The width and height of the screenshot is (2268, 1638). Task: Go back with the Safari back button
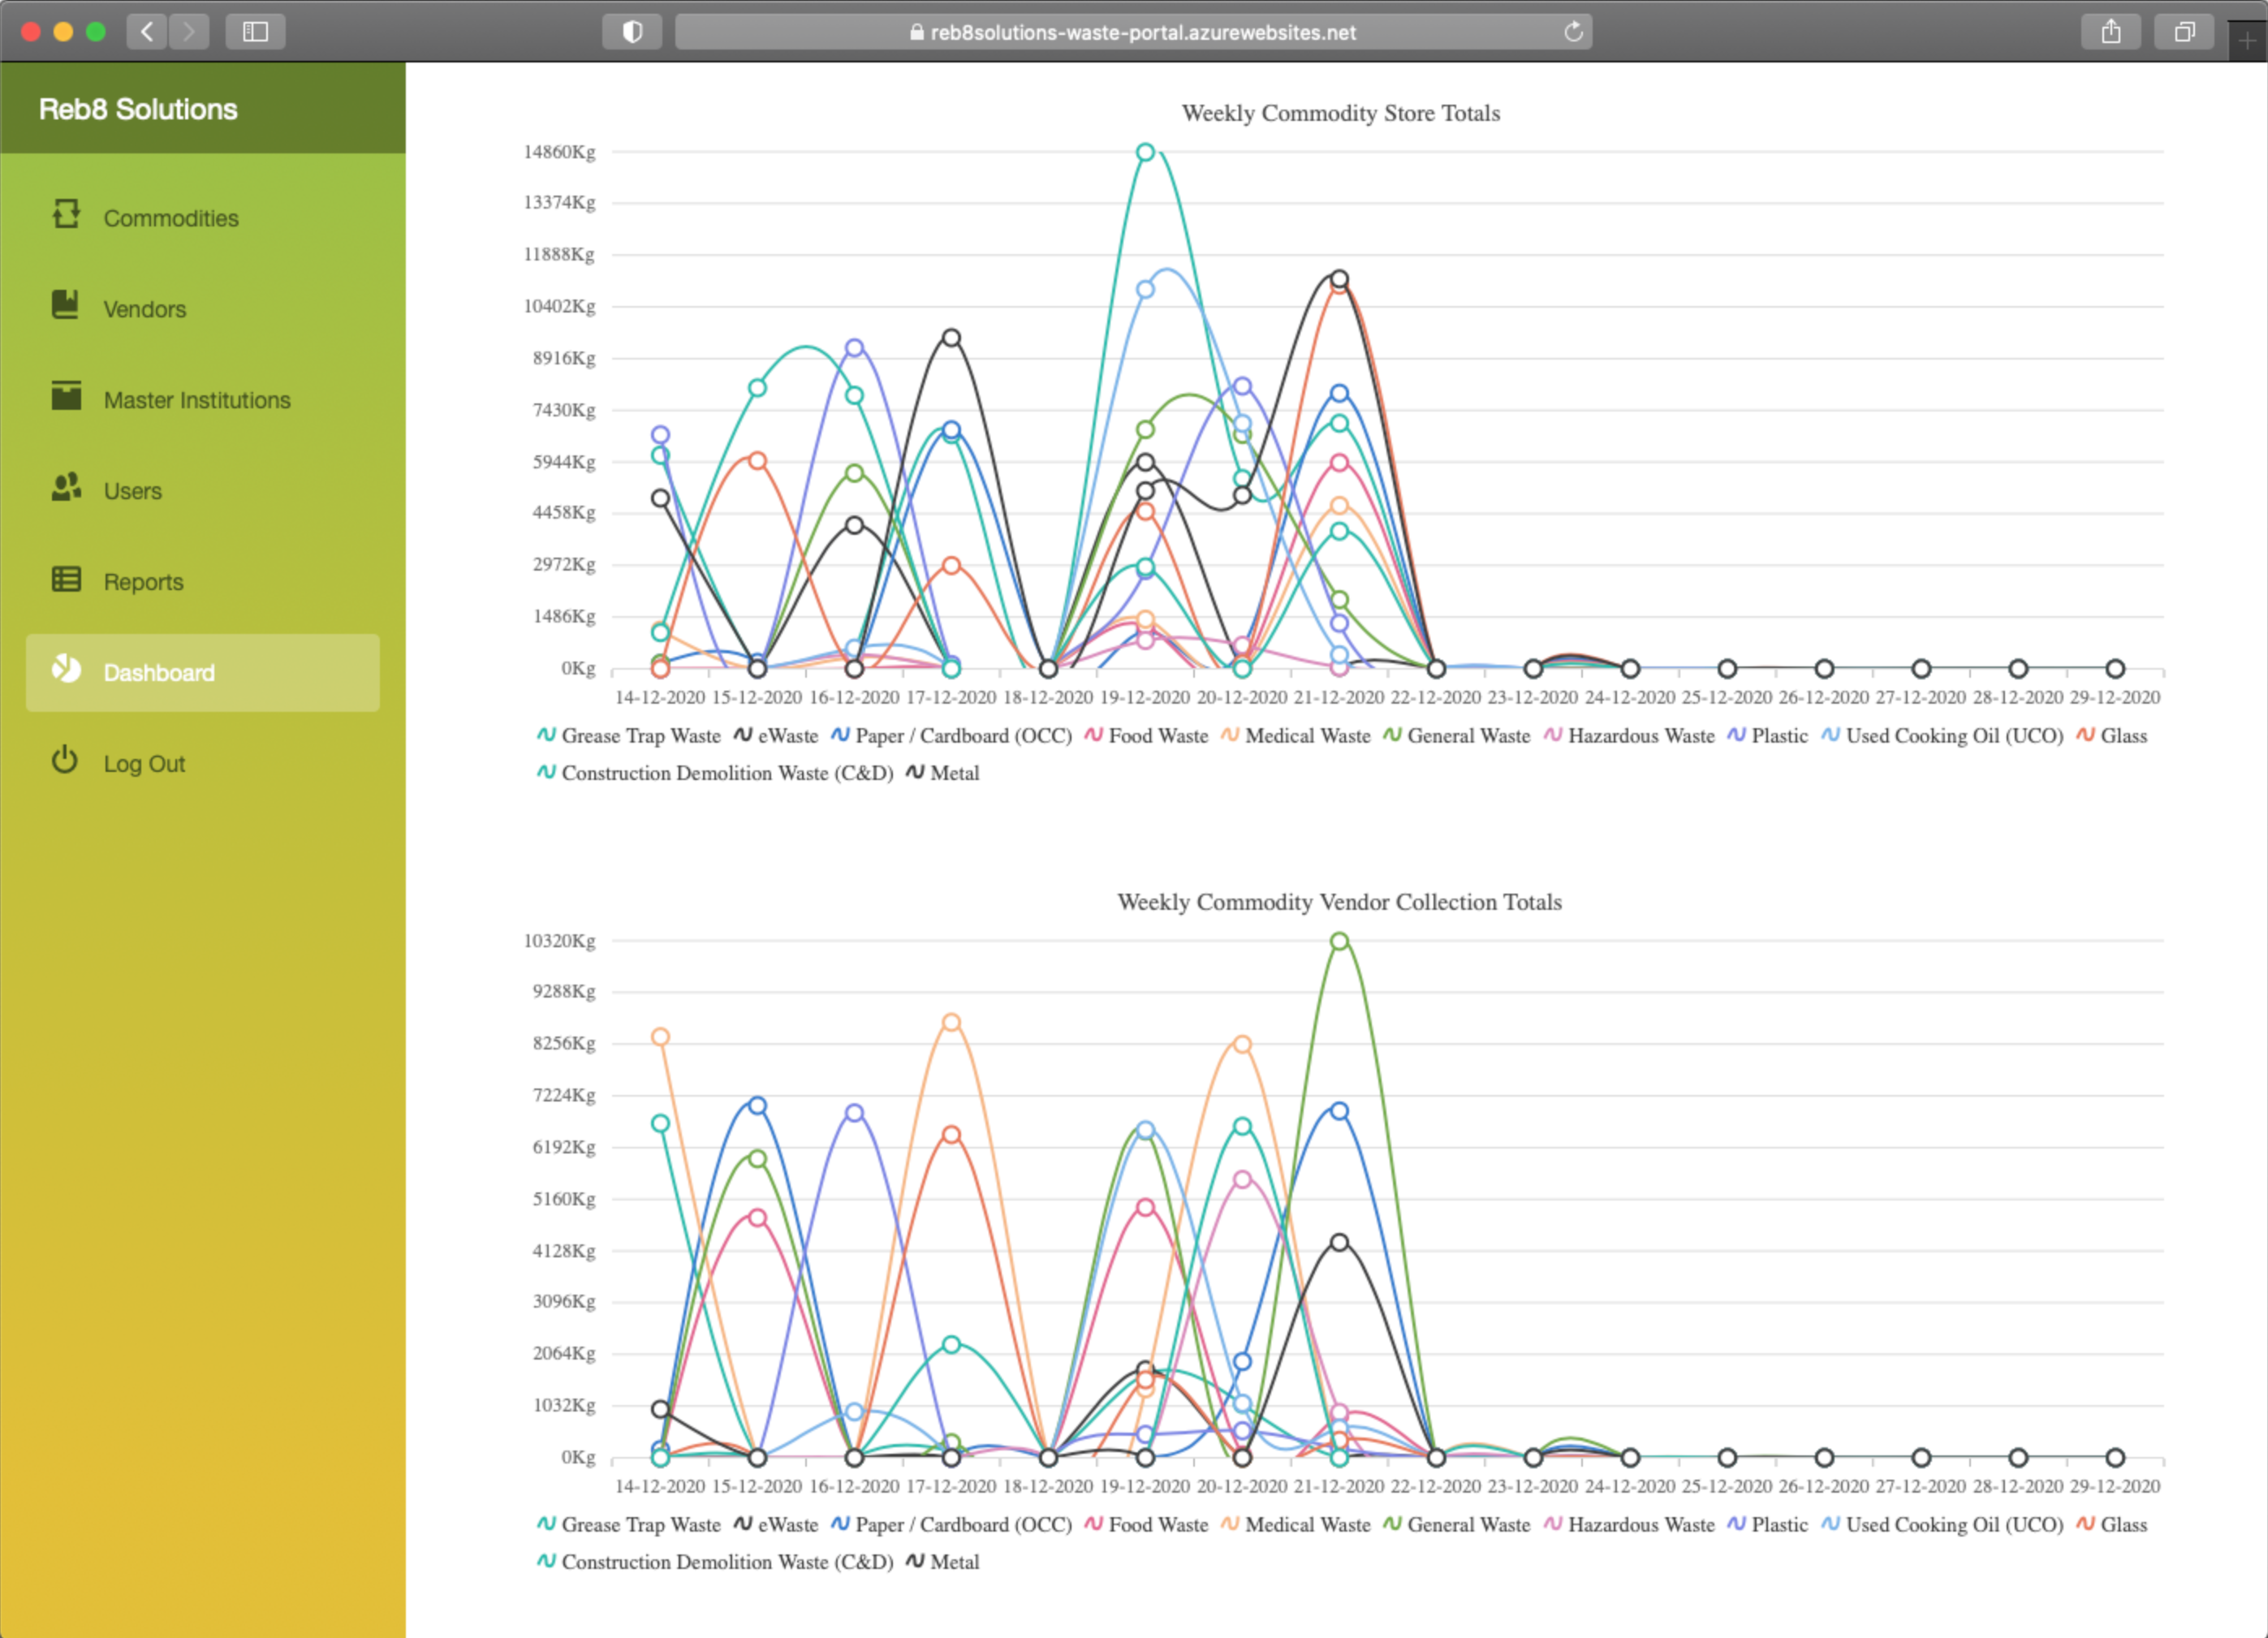pos(147,32)
